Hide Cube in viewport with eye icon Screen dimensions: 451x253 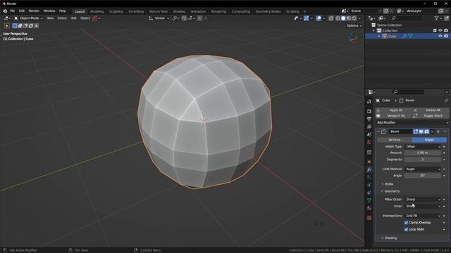440,36
